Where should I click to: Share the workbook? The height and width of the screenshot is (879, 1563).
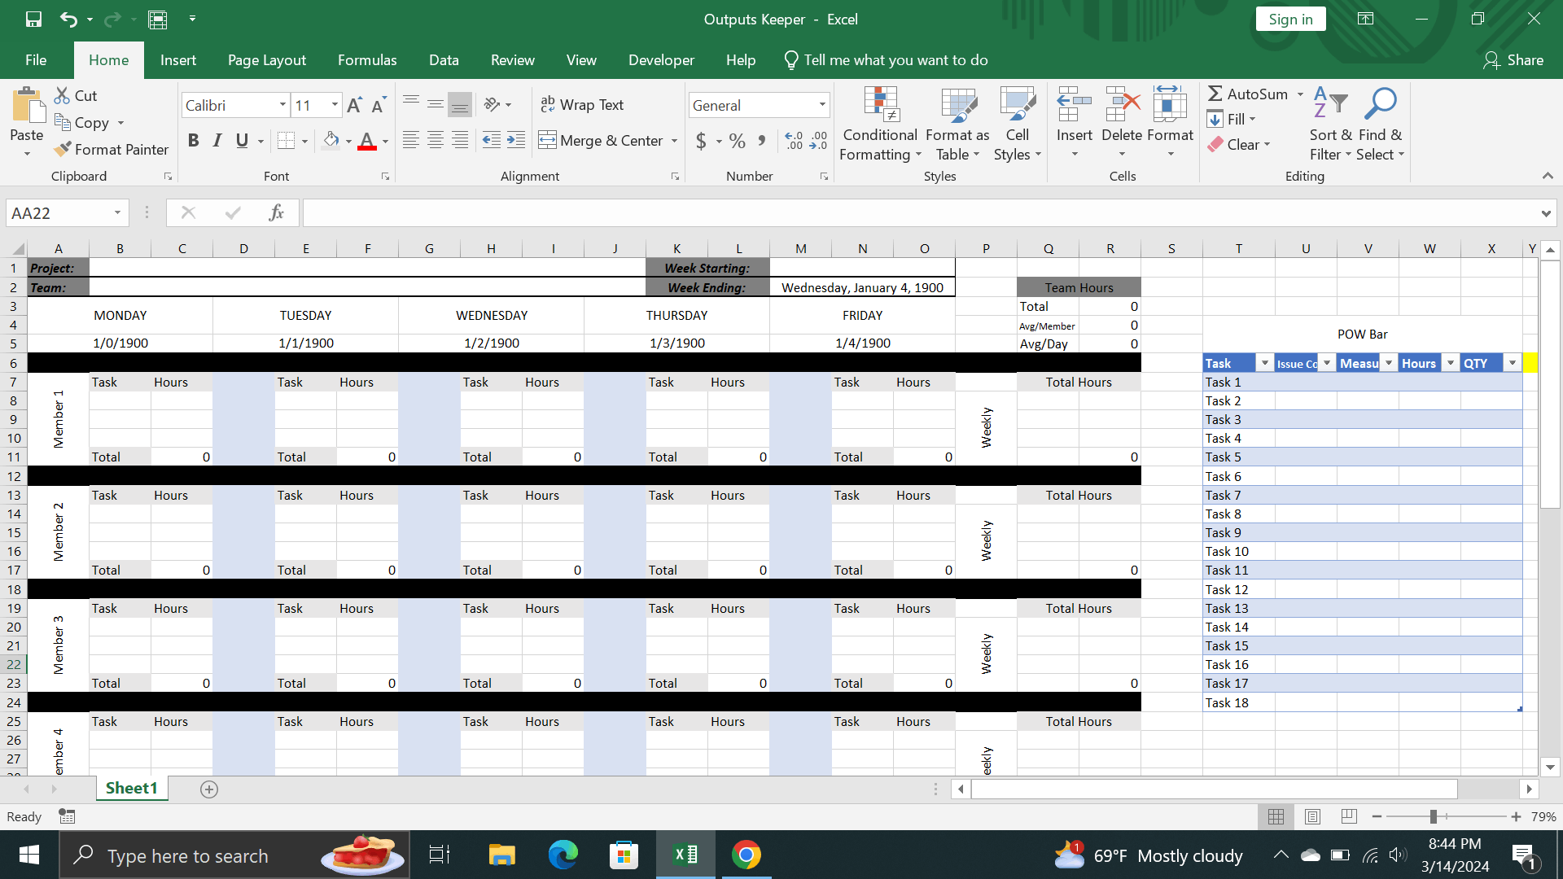(x=1513, y=60)
